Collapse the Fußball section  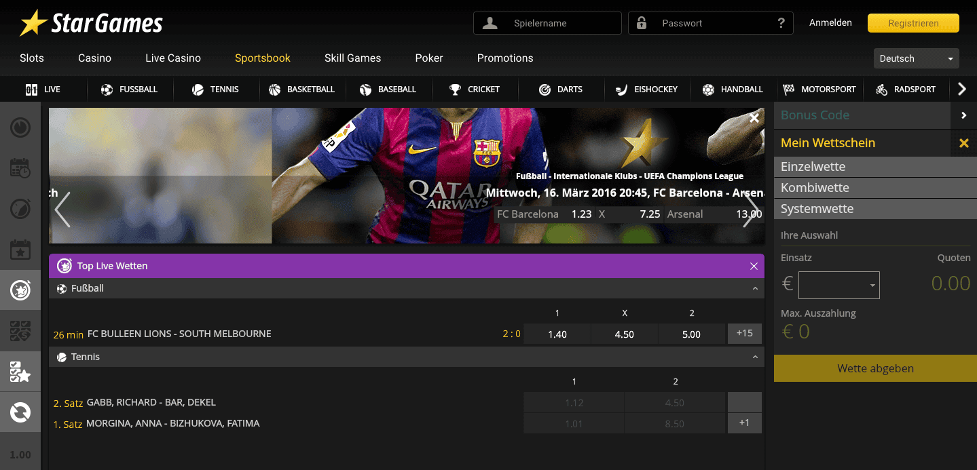(x=755, y=289)
